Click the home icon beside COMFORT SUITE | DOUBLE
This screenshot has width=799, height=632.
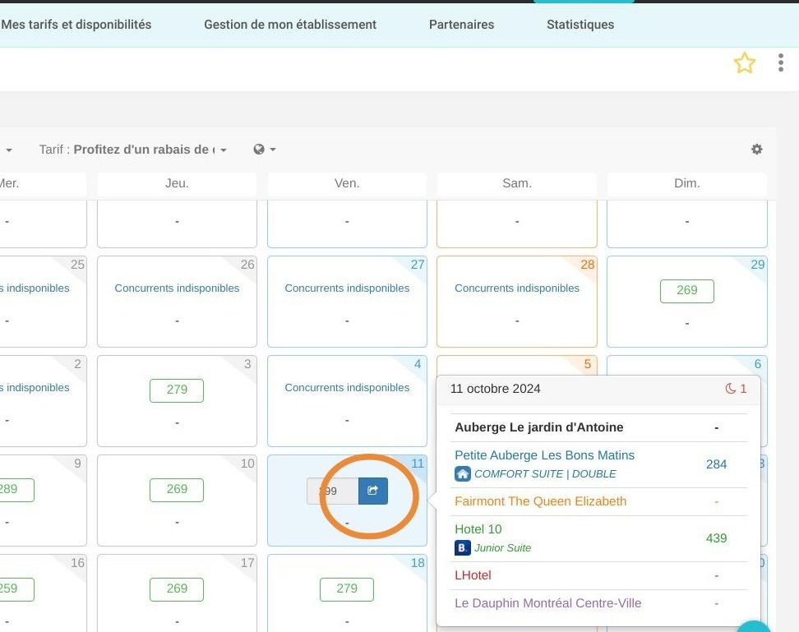tap(462, 474)
